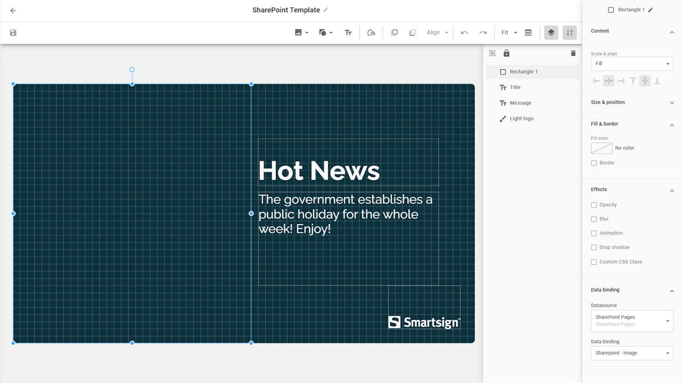Enable the Border checkbox
Screen dimensions: 682x383
(594, 163)
